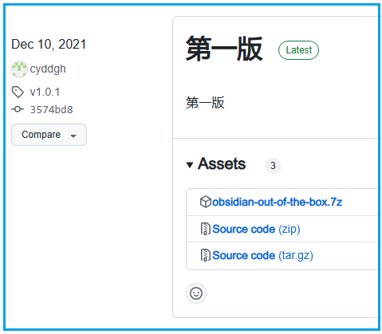The width and height of the screenshot is (382, 334).
Task: Click the commit icon beside 3574bd8
Action: click(x=18, y=109)
